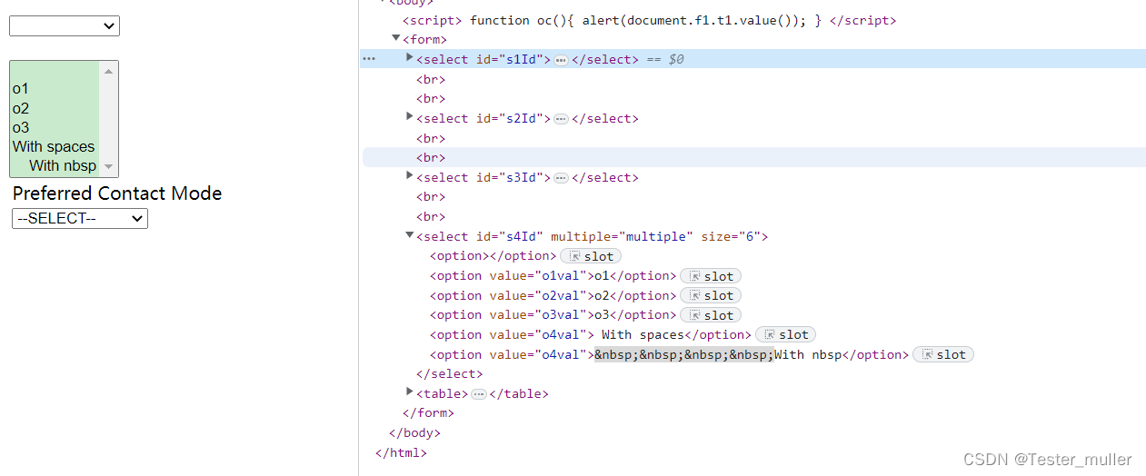The image size is (1146, 476).
Task: Reveal slot for the o3val option
Action: 711,315
